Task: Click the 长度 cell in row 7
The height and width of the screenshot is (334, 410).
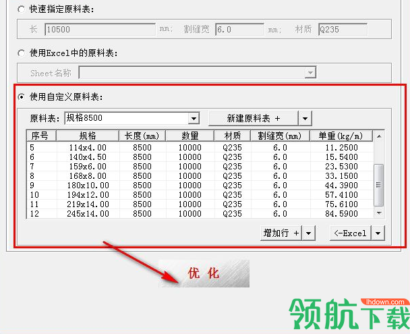Action: pyautogui.click(x=142, y=167)
